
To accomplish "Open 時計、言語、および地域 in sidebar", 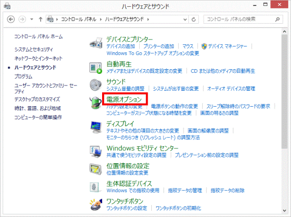I will (38, 108).
